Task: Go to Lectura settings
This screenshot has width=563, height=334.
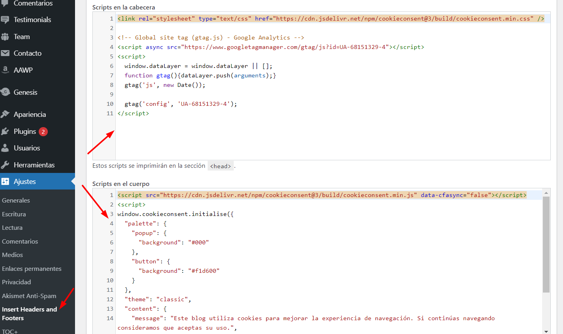Action: click(x=12, y=228)
